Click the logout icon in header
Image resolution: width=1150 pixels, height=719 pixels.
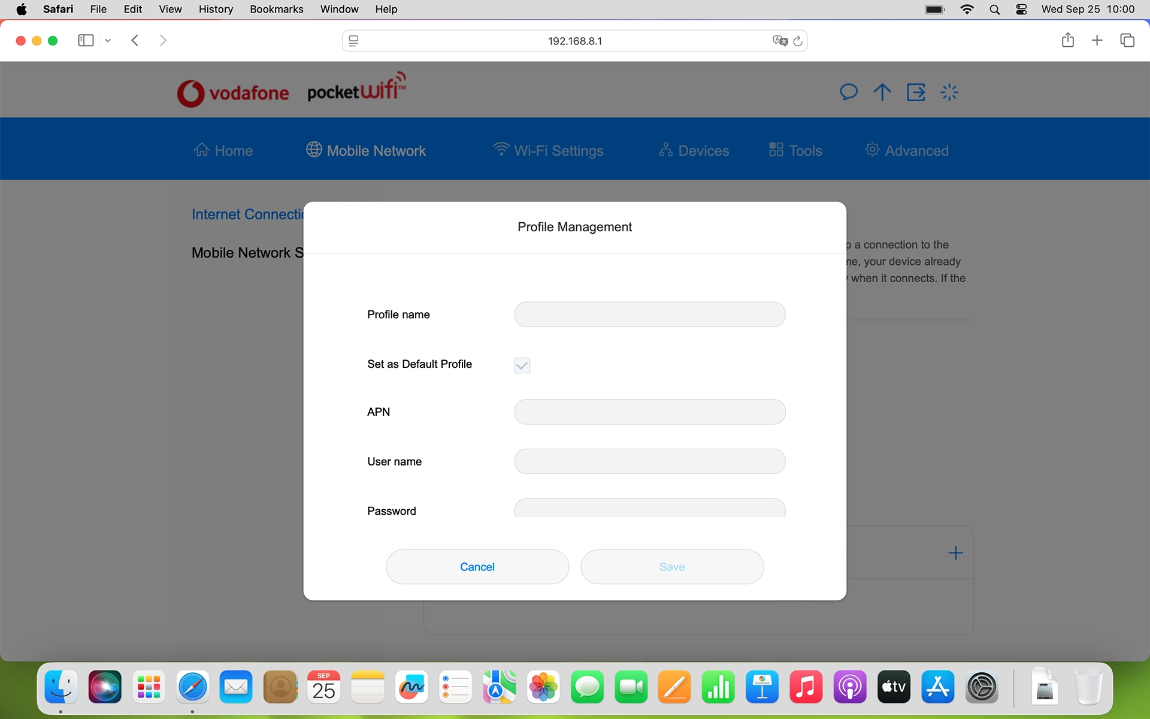tap(916, 92)
